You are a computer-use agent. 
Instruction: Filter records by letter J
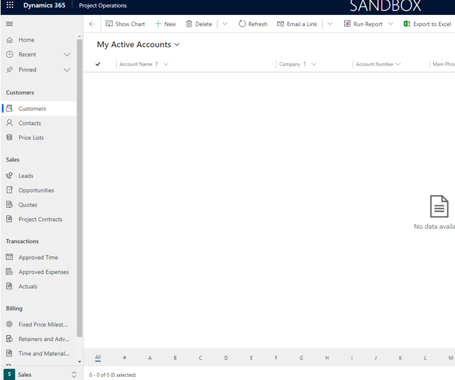click(x=375, y=358)
